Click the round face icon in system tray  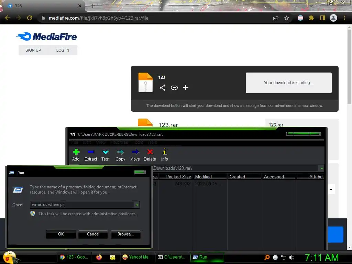pos(275,257)
